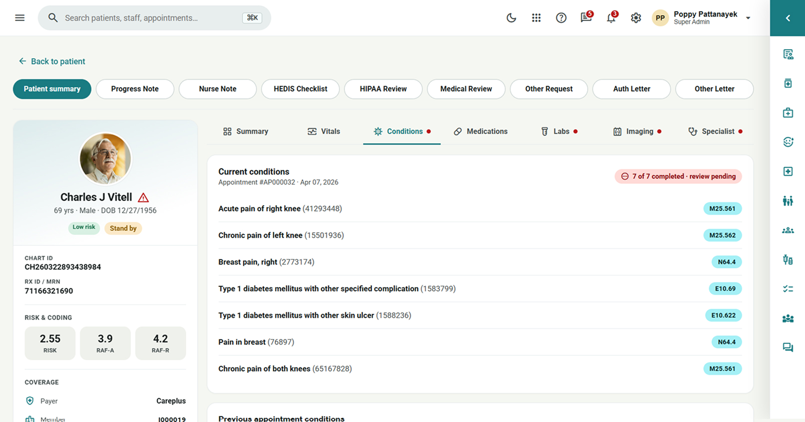Open the apps grid icon
805x422 pixels.
[536, 18]
